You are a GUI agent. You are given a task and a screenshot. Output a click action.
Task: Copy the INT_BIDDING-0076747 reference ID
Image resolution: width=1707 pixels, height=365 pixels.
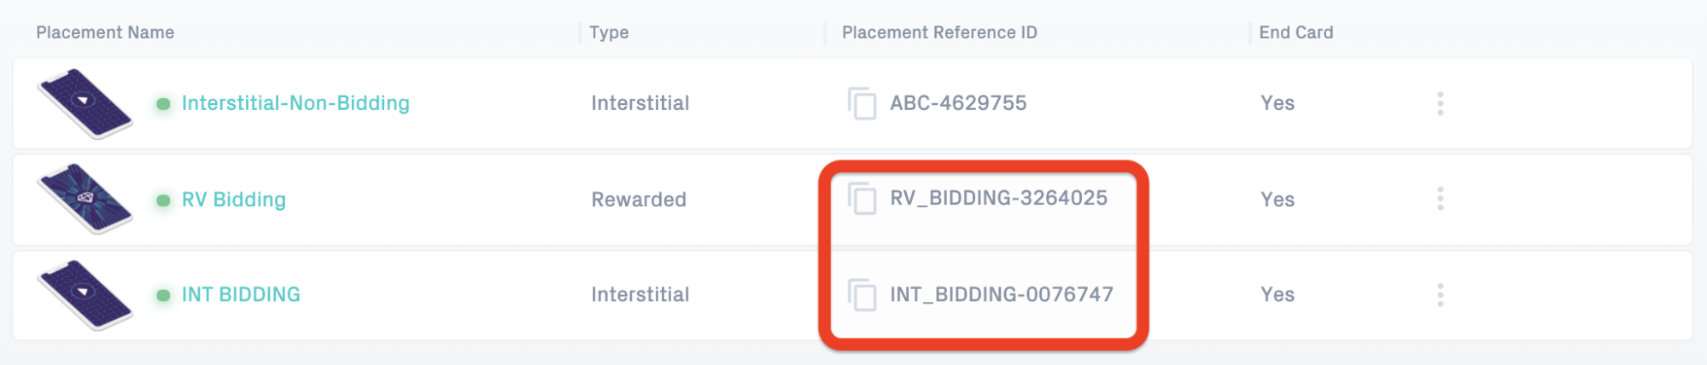point(862,295)
